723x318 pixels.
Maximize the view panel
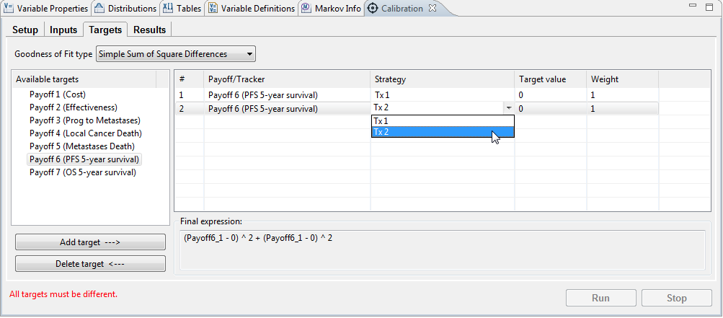(709, 7)
